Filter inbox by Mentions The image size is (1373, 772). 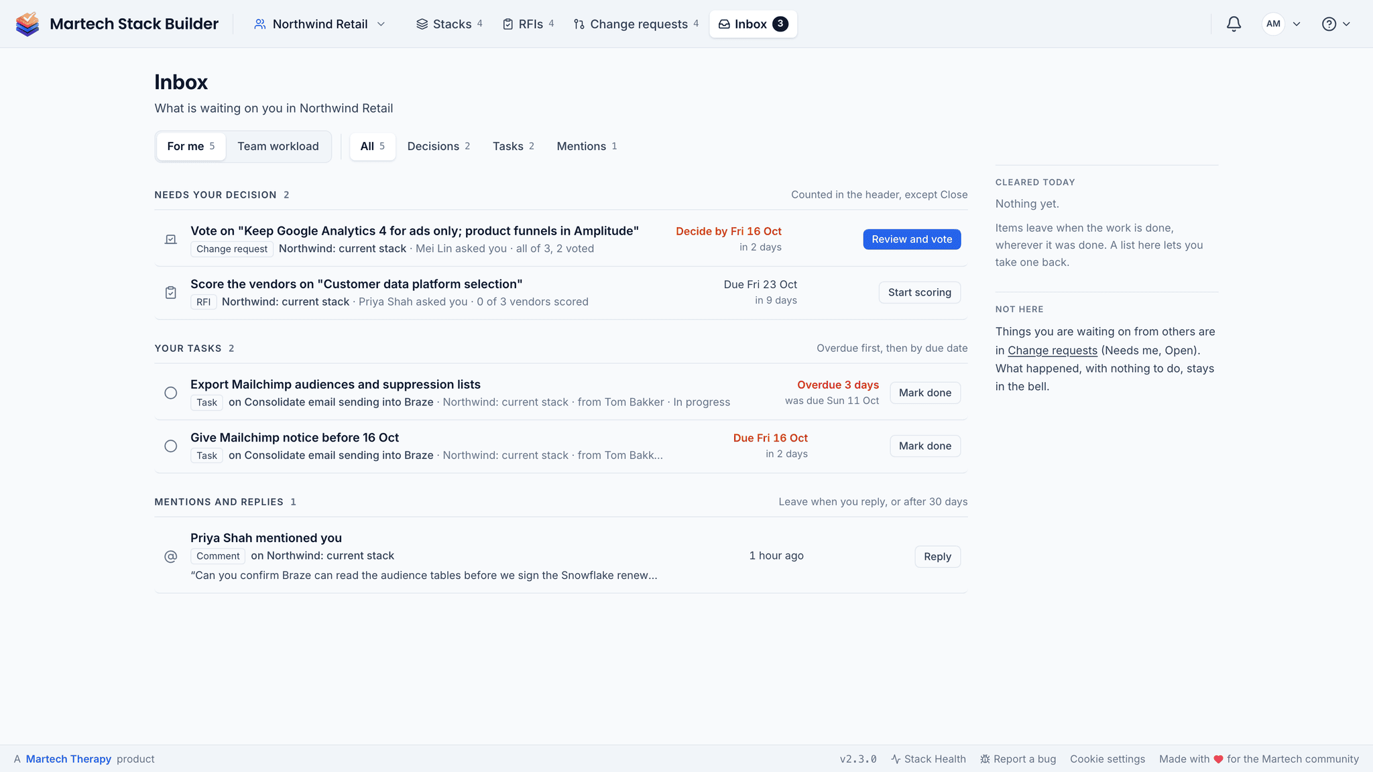tap(587, 146)
